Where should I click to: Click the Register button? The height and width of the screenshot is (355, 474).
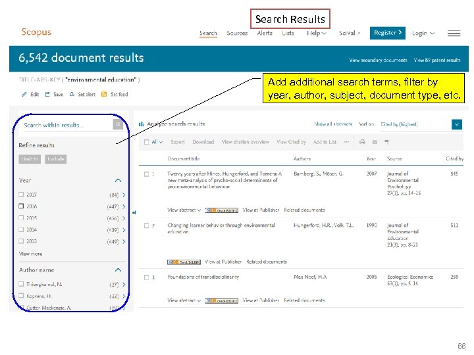coord(388,33)
